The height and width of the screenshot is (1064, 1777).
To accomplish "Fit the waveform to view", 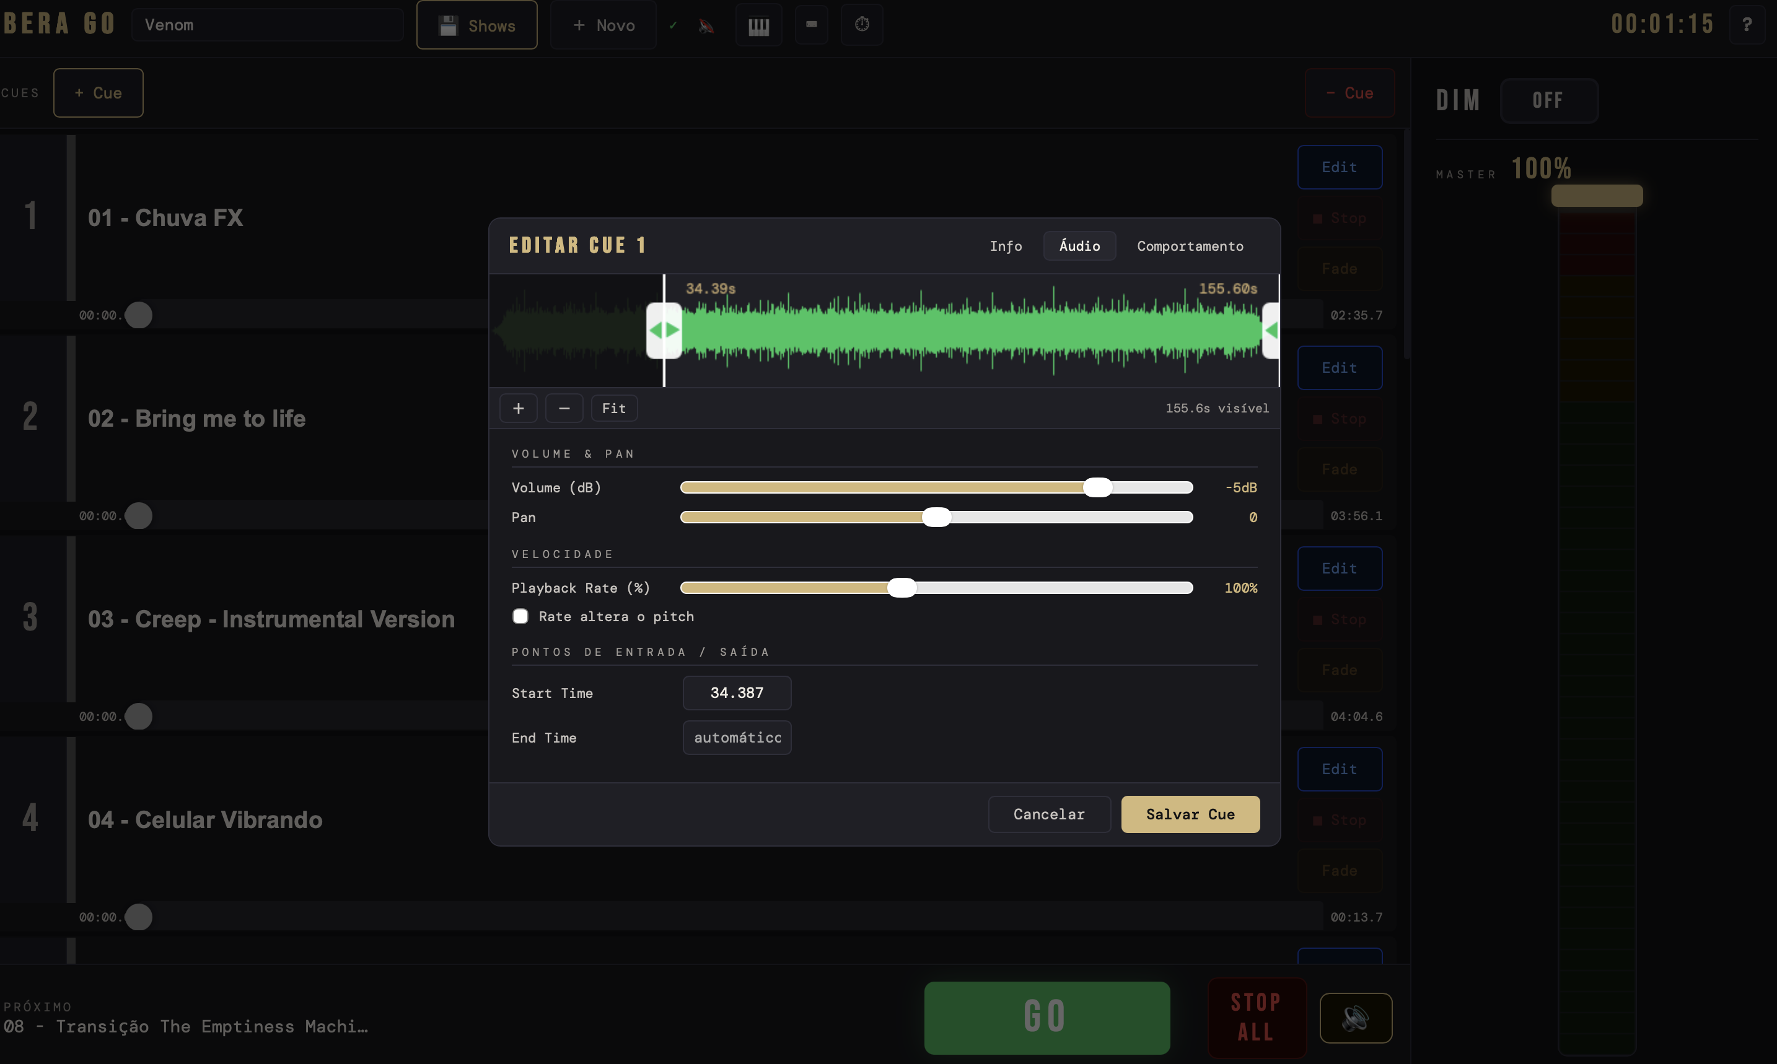I will click(614, 408).
